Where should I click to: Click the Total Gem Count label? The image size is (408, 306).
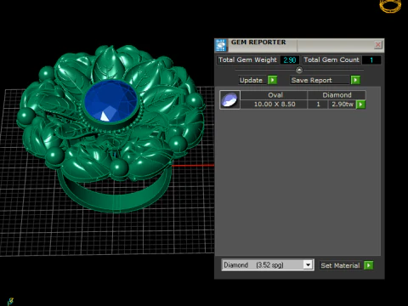pos(331,59)
